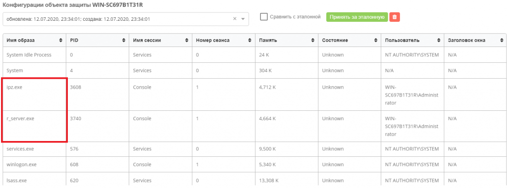Open the configuration date dropdown arrow
507x188 pixels.
click(x=243, y=19)
